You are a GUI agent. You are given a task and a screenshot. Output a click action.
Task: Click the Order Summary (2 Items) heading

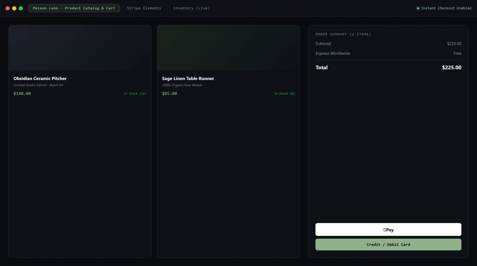pos(343,34)
